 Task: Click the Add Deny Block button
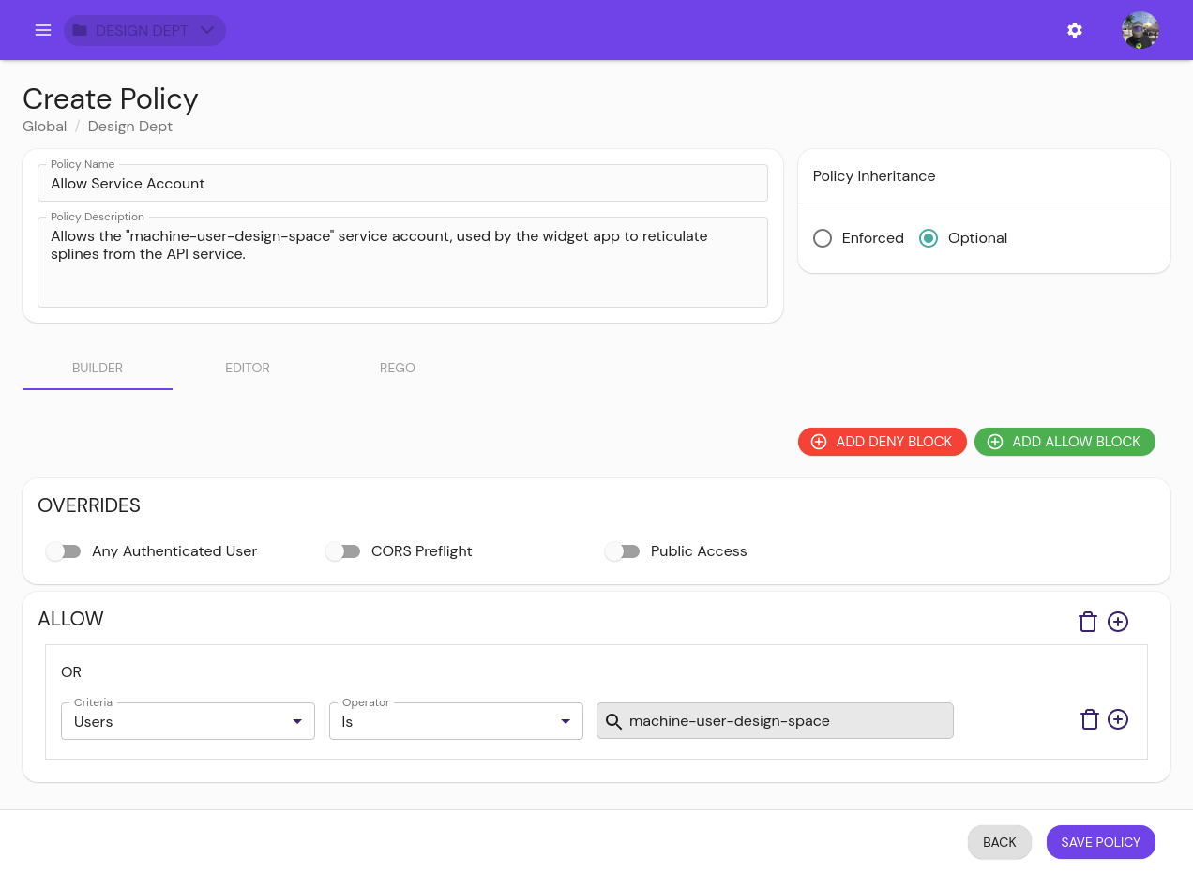(x=883, y=442)
